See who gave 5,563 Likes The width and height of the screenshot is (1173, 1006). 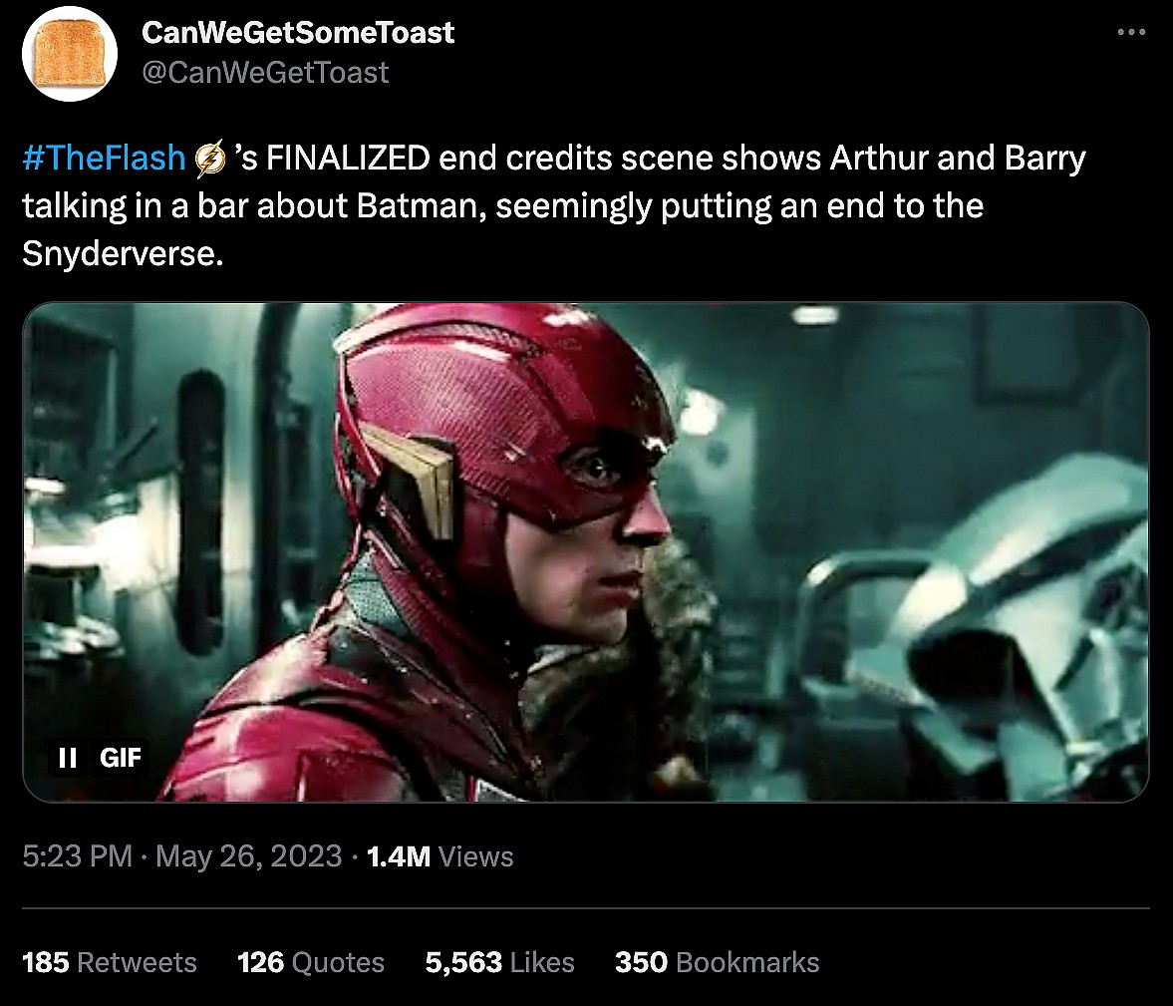coord(499,962)
